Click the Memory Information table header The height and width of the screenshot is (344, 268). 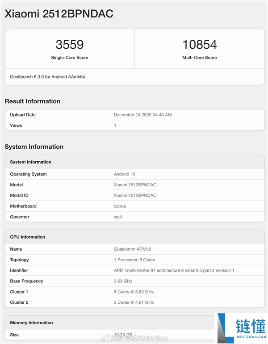[31, 323]
